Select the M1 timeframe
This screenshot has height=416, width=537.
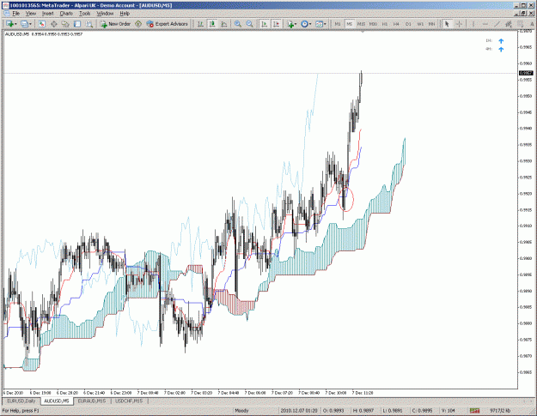click(x=338, y=24)
